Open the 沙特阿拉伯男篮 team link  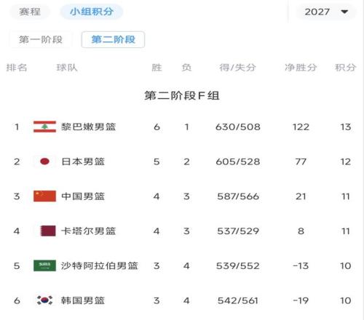100,266
